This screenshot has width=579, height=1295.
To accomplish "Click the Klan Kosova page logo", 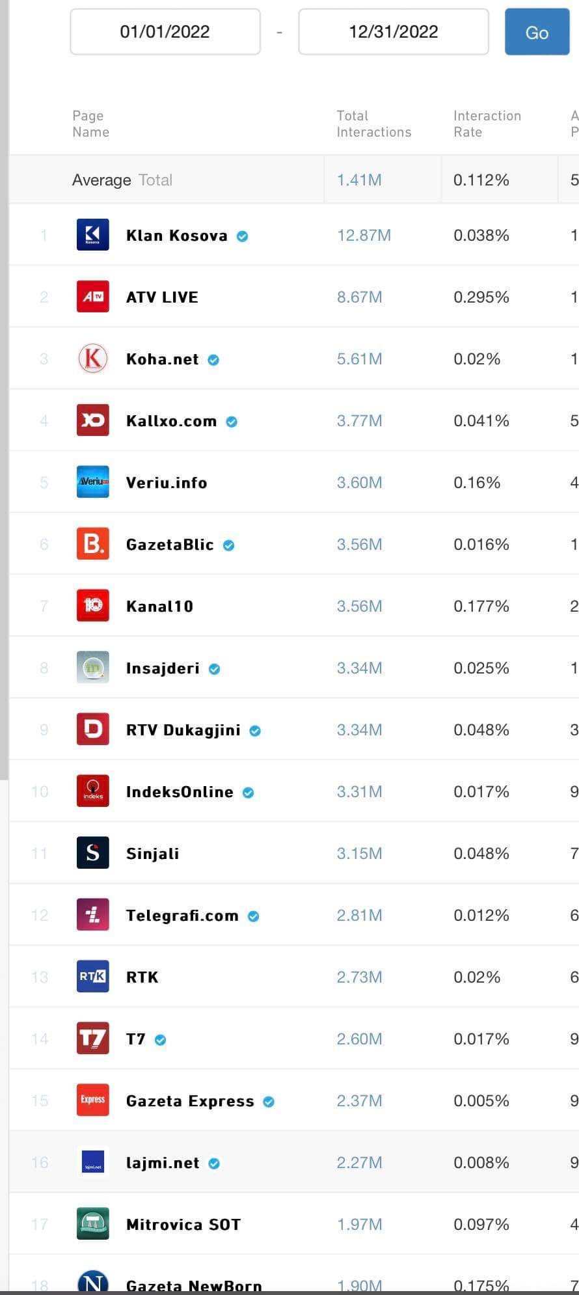I will point(93,235).
